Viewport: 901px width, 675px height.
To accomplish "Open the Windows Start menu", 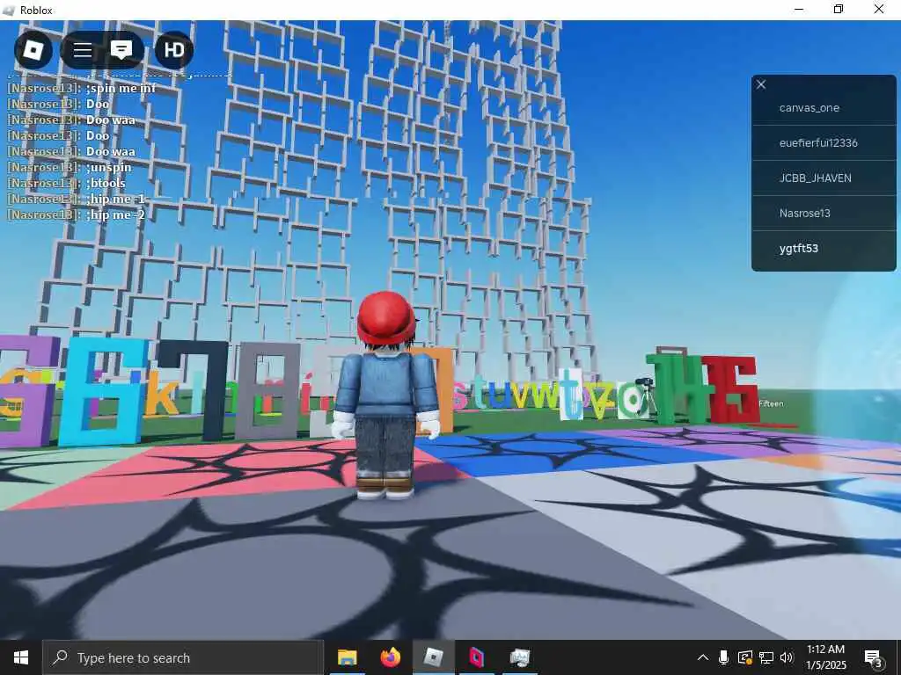I will (21, 657).
